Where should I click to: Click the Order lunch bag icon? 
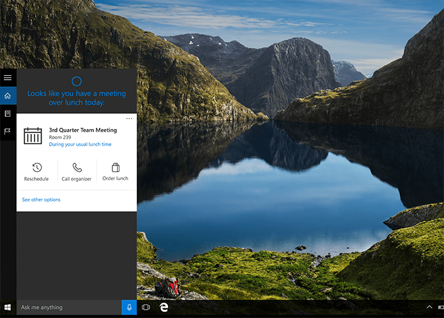point(116,167)
